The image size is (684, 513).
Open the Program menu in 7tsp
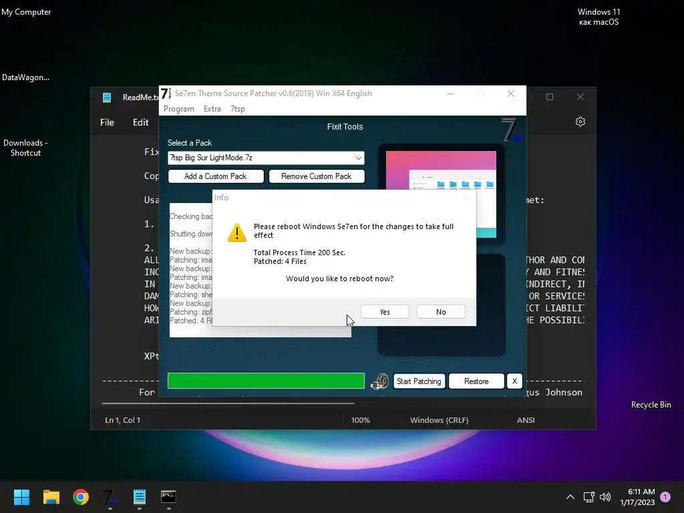point(179,109)
